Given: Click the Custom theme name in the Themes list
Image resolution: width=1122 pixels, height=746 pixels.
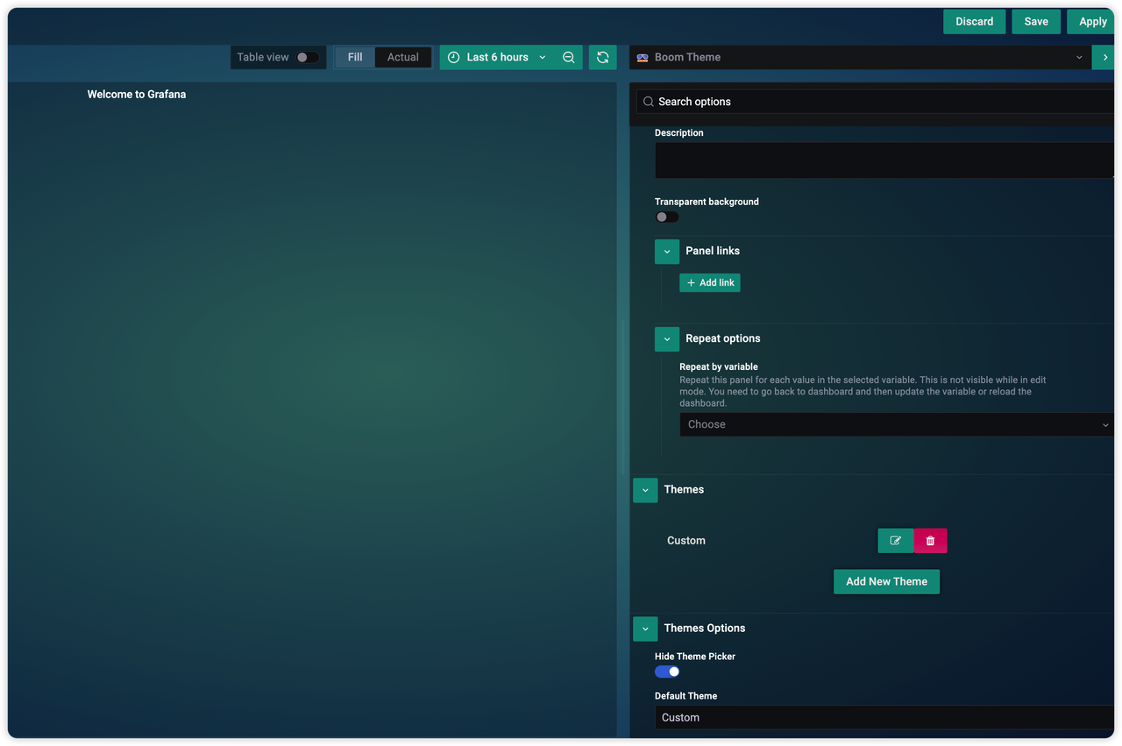Looking at the screenshot, I should pos(686,541).
